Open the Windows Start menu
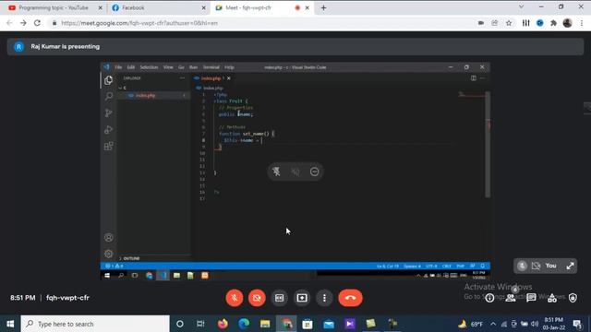This screenshot has width=591, height=332. (x=10, y=324)
